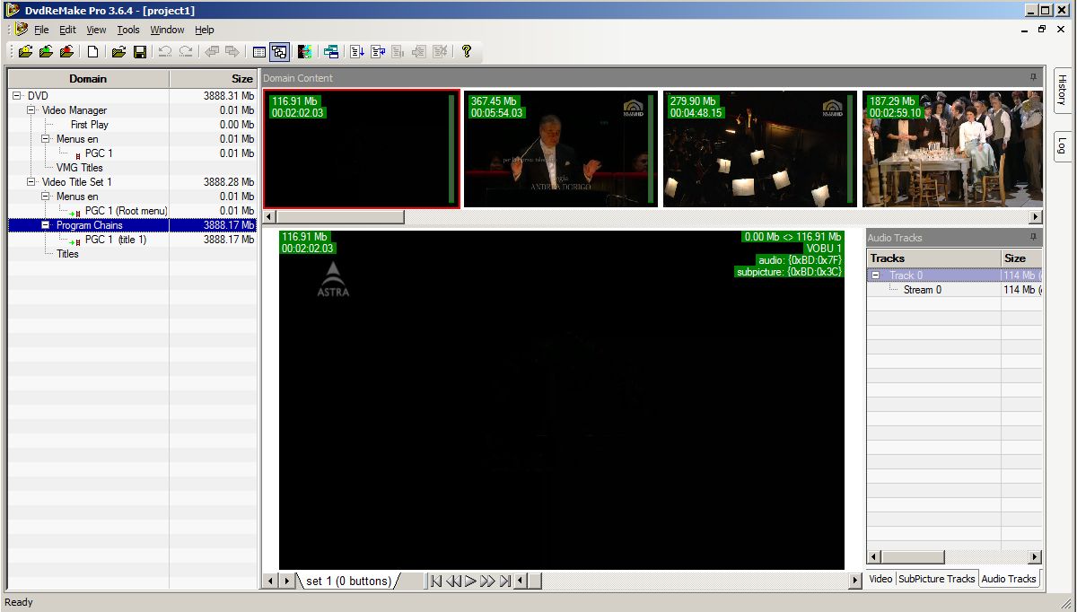Collapse the Program Chains tree node
Screen dimensions: 1077x612
46,225
